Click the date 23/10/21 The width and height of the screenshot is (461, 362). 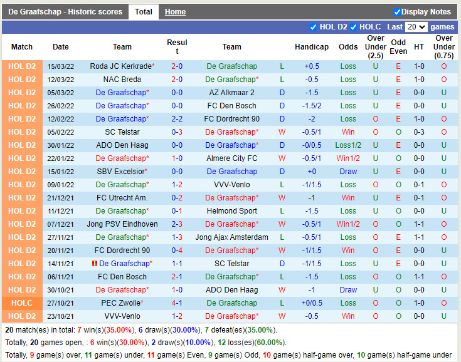[x=61, y=316]
